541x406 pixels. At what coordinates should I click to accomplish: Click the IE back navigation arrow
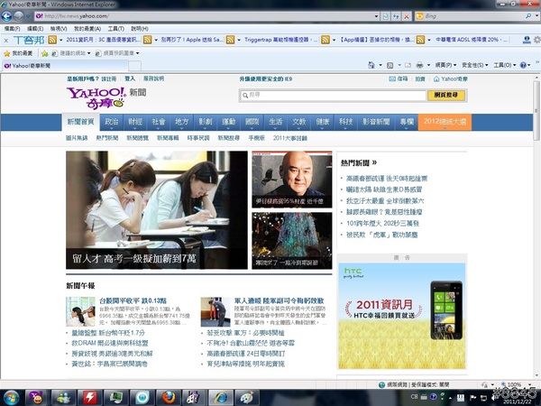[x=10, y=16]
